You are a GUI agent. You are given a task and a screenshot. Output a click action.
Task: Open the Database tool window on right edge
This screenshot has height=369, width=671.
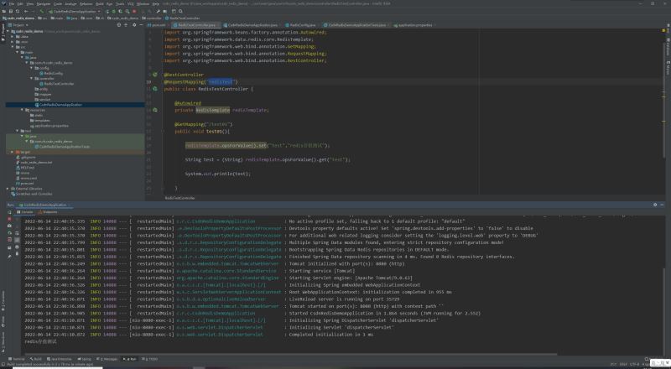pyautogui.click(x=667, y=49)
